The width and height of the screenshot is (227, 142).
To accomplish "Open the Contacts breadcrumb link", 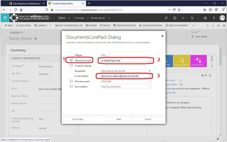I will pyautogui.click(x=79, y=18).
